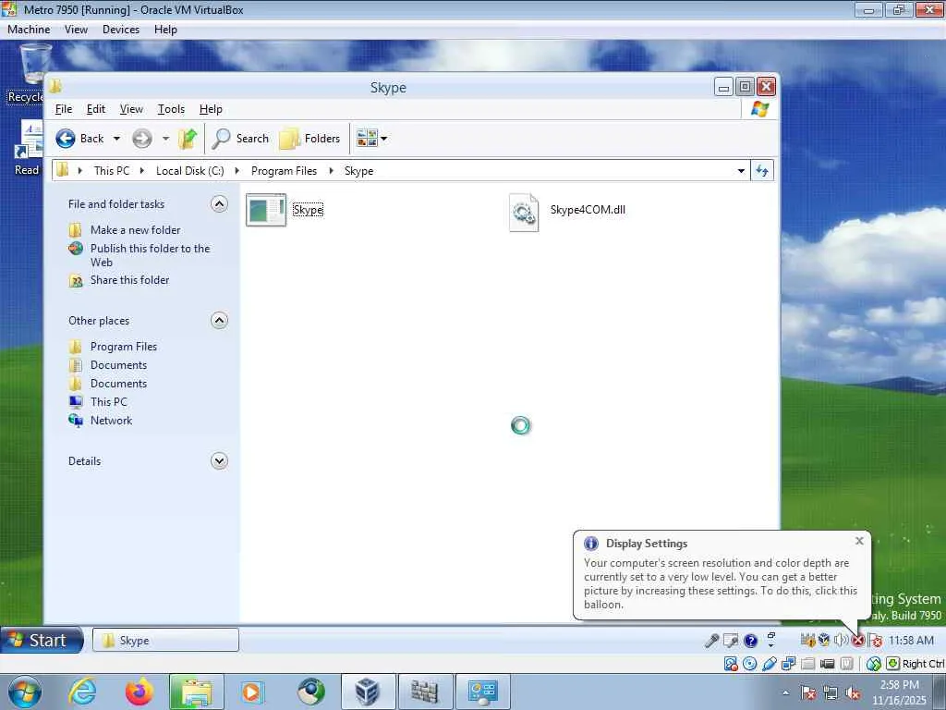Click the This PC breadcrumb segment

coord(112,171)
